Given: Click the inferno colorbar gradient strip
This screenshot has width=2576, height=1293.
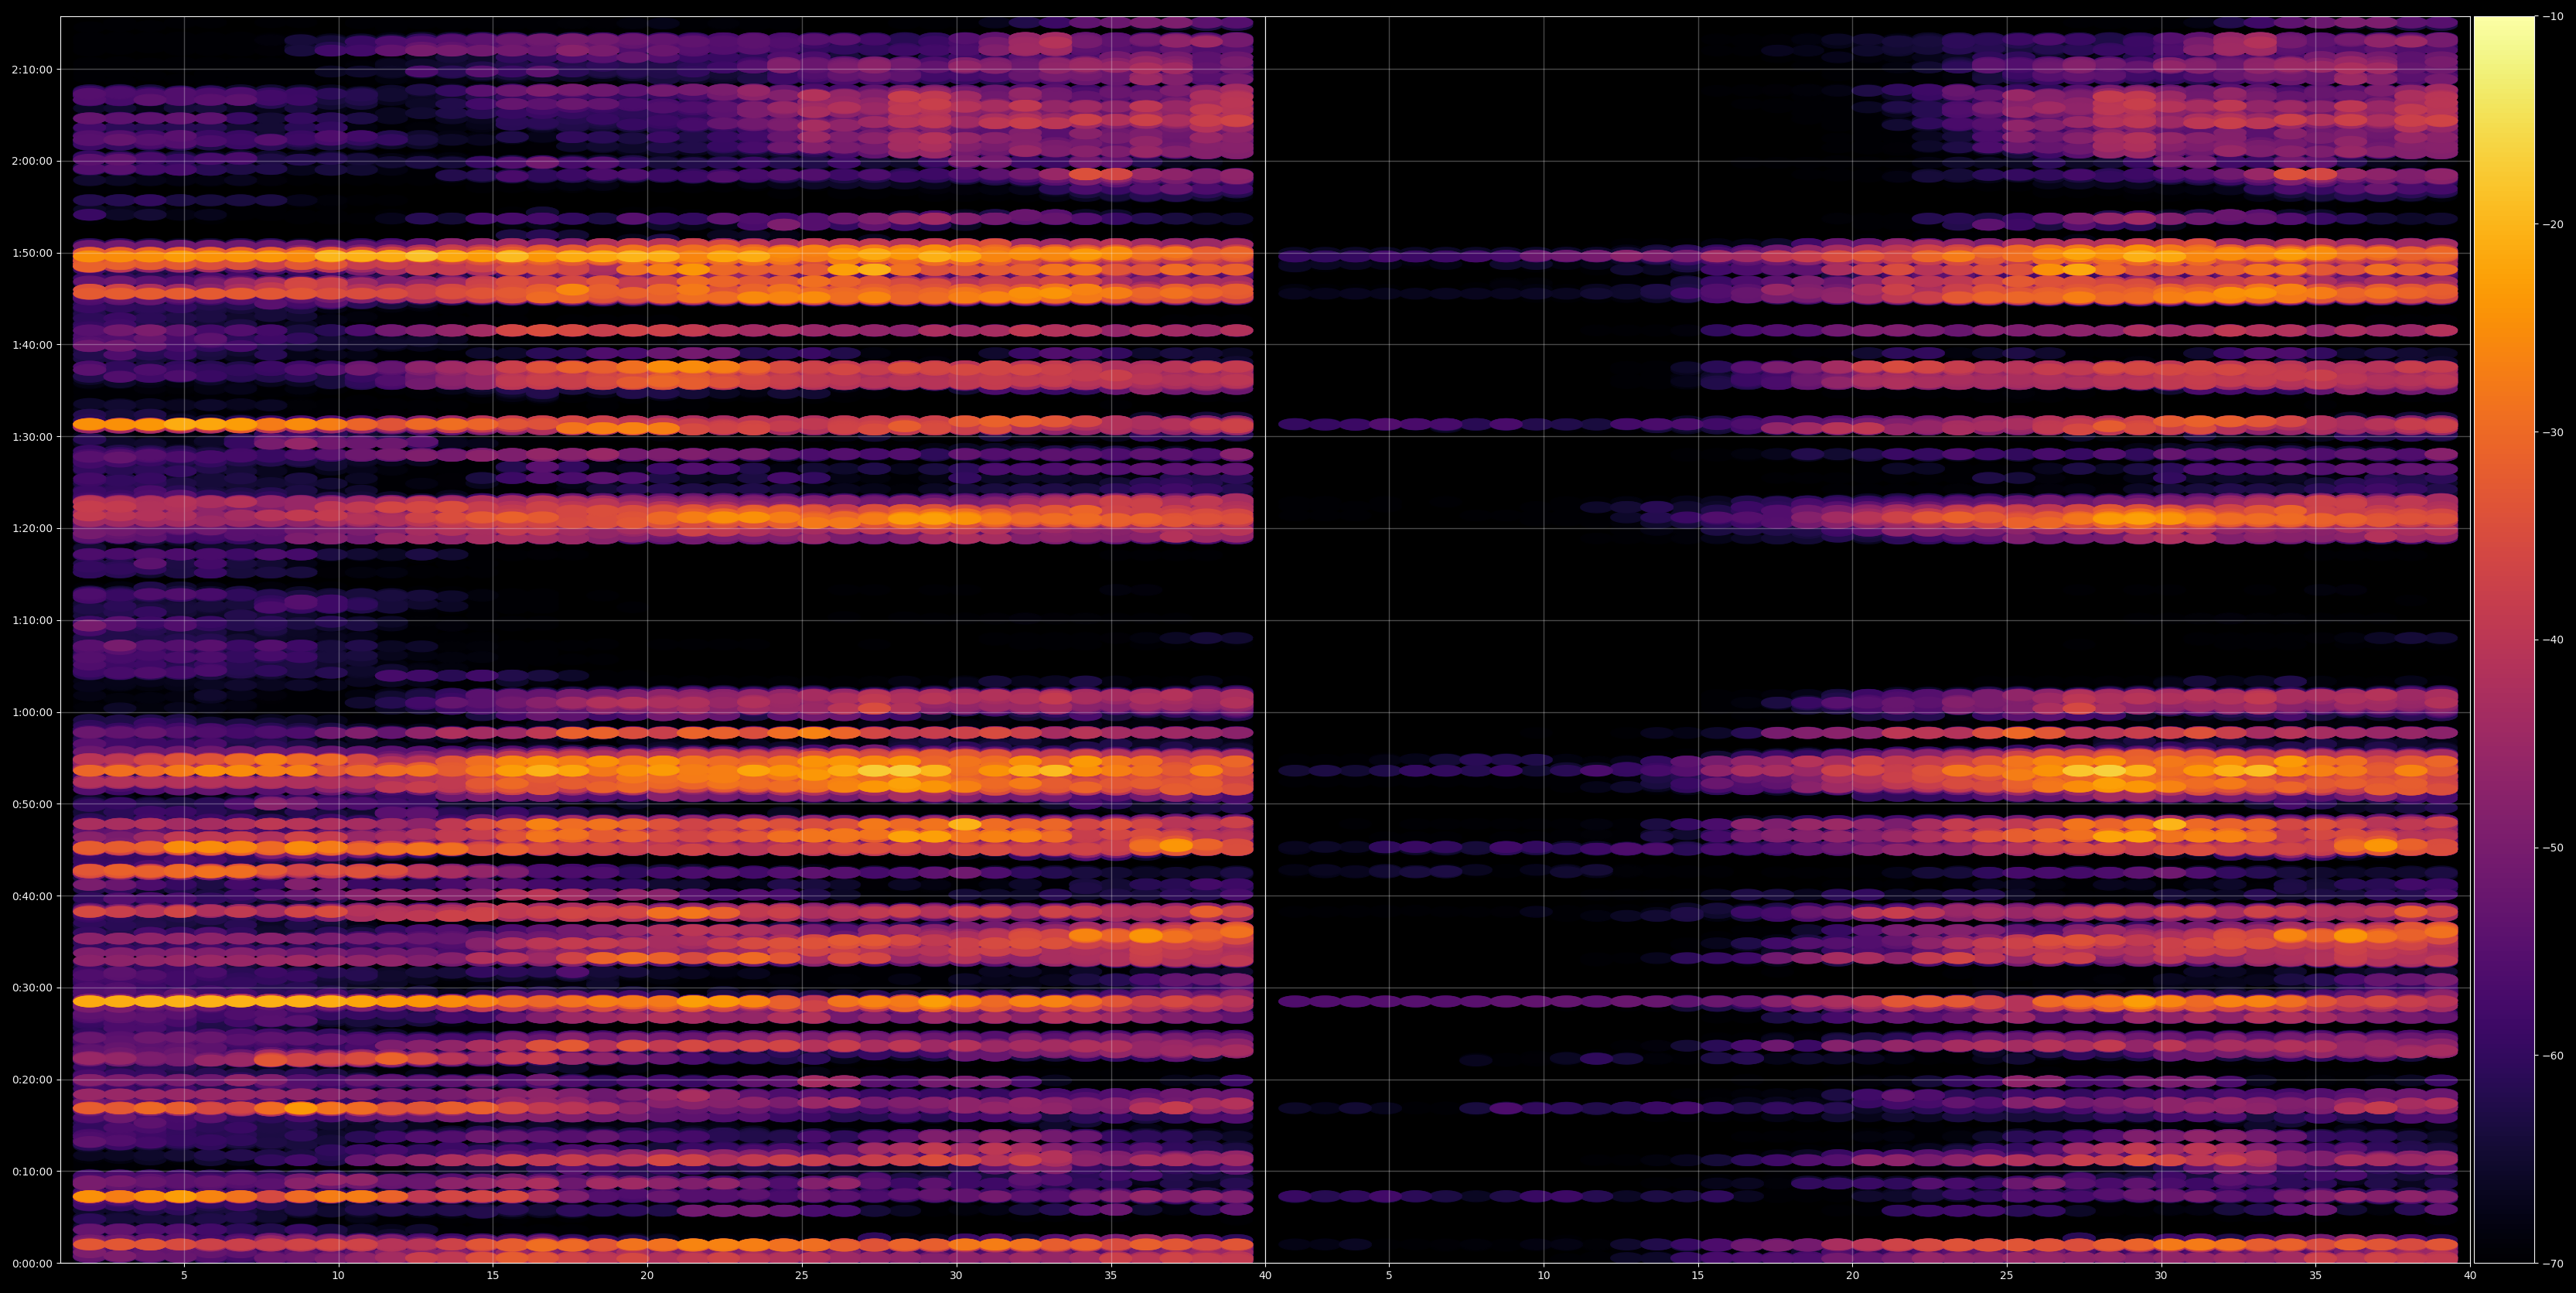Looking at the screenshot, I should pos(2504,640).
